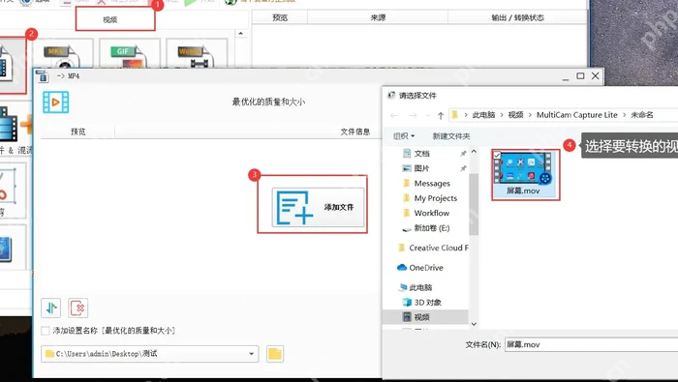Click the 新建文件夹 button

pyautogui.click(x=451, y=136)
